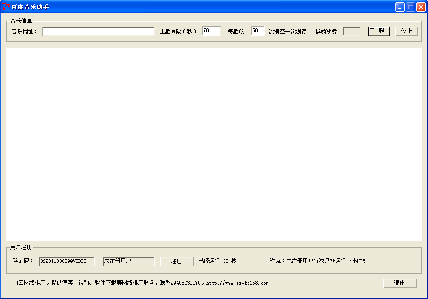This screenshot has height=299, width=428.
Task: Start playback with the 开始 button
Action: (379, 31)
